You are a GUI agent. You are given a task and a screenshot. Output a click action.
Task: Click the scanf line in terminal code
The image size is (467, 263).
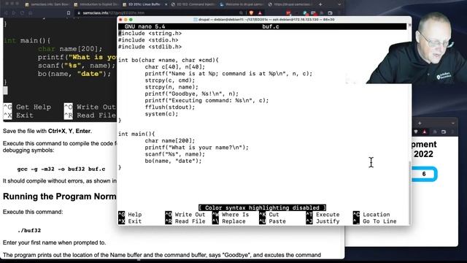175,154
